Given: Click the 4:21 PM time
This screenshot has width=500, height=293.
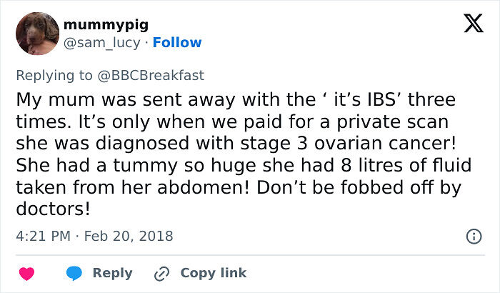Looking at the screenshot, I should tap(42, 235).
